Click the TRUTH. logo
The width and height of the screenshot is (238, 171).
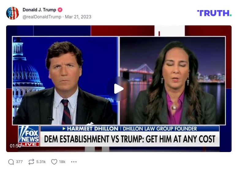[x=214, y=13]
